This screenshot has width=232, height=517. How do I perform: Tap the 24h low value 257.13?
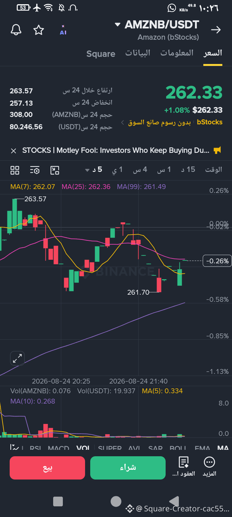(21, 103)
